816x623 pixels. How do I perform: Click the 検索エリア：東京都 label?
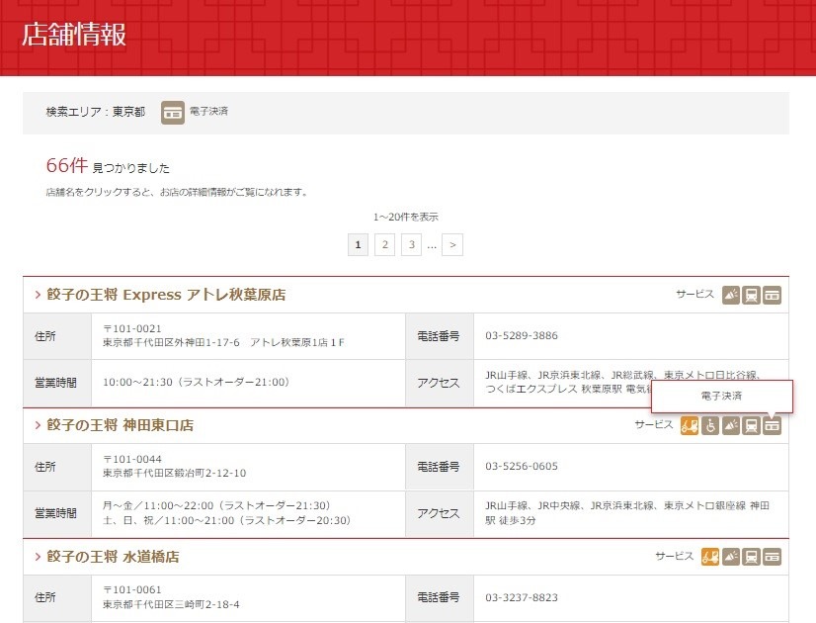pos(95,112)
